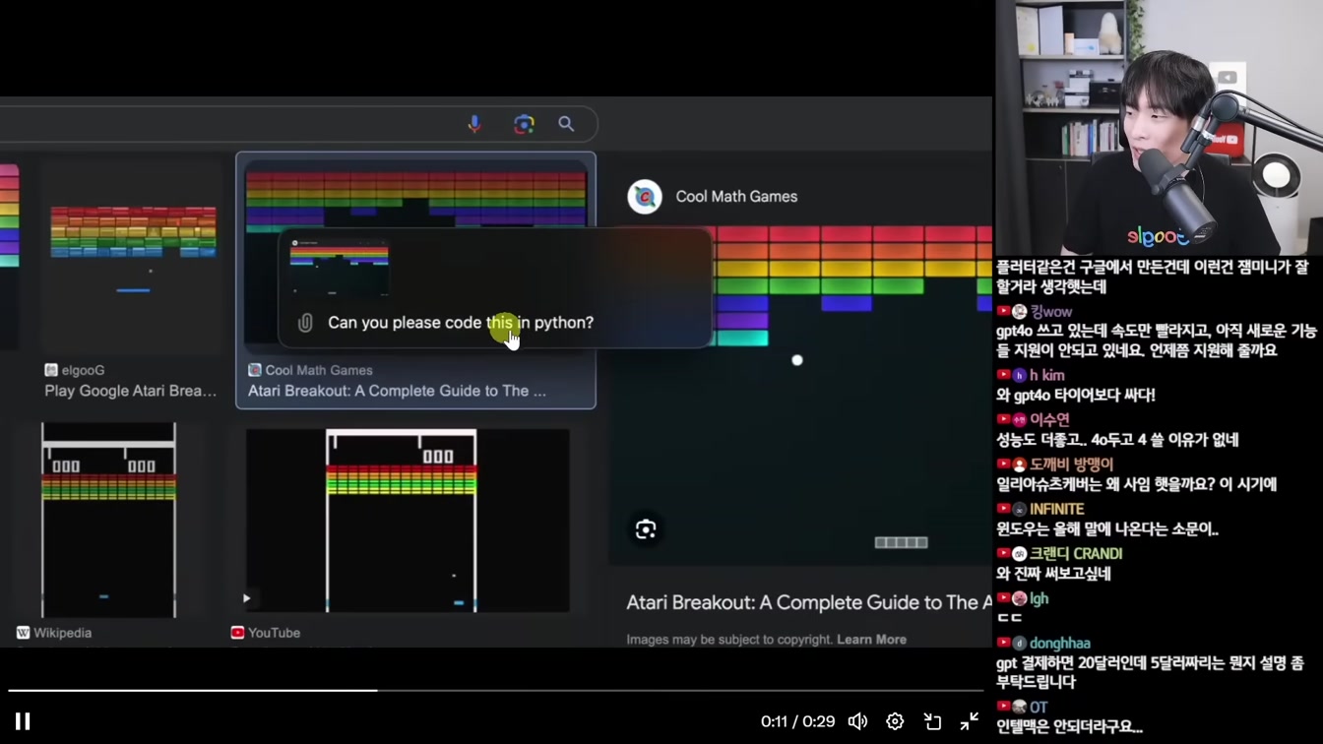Viewport: 1323px width, 744px height.
Task: Open Cool Math Games source name
Action: pyautogui.click(x=736, y=197)
